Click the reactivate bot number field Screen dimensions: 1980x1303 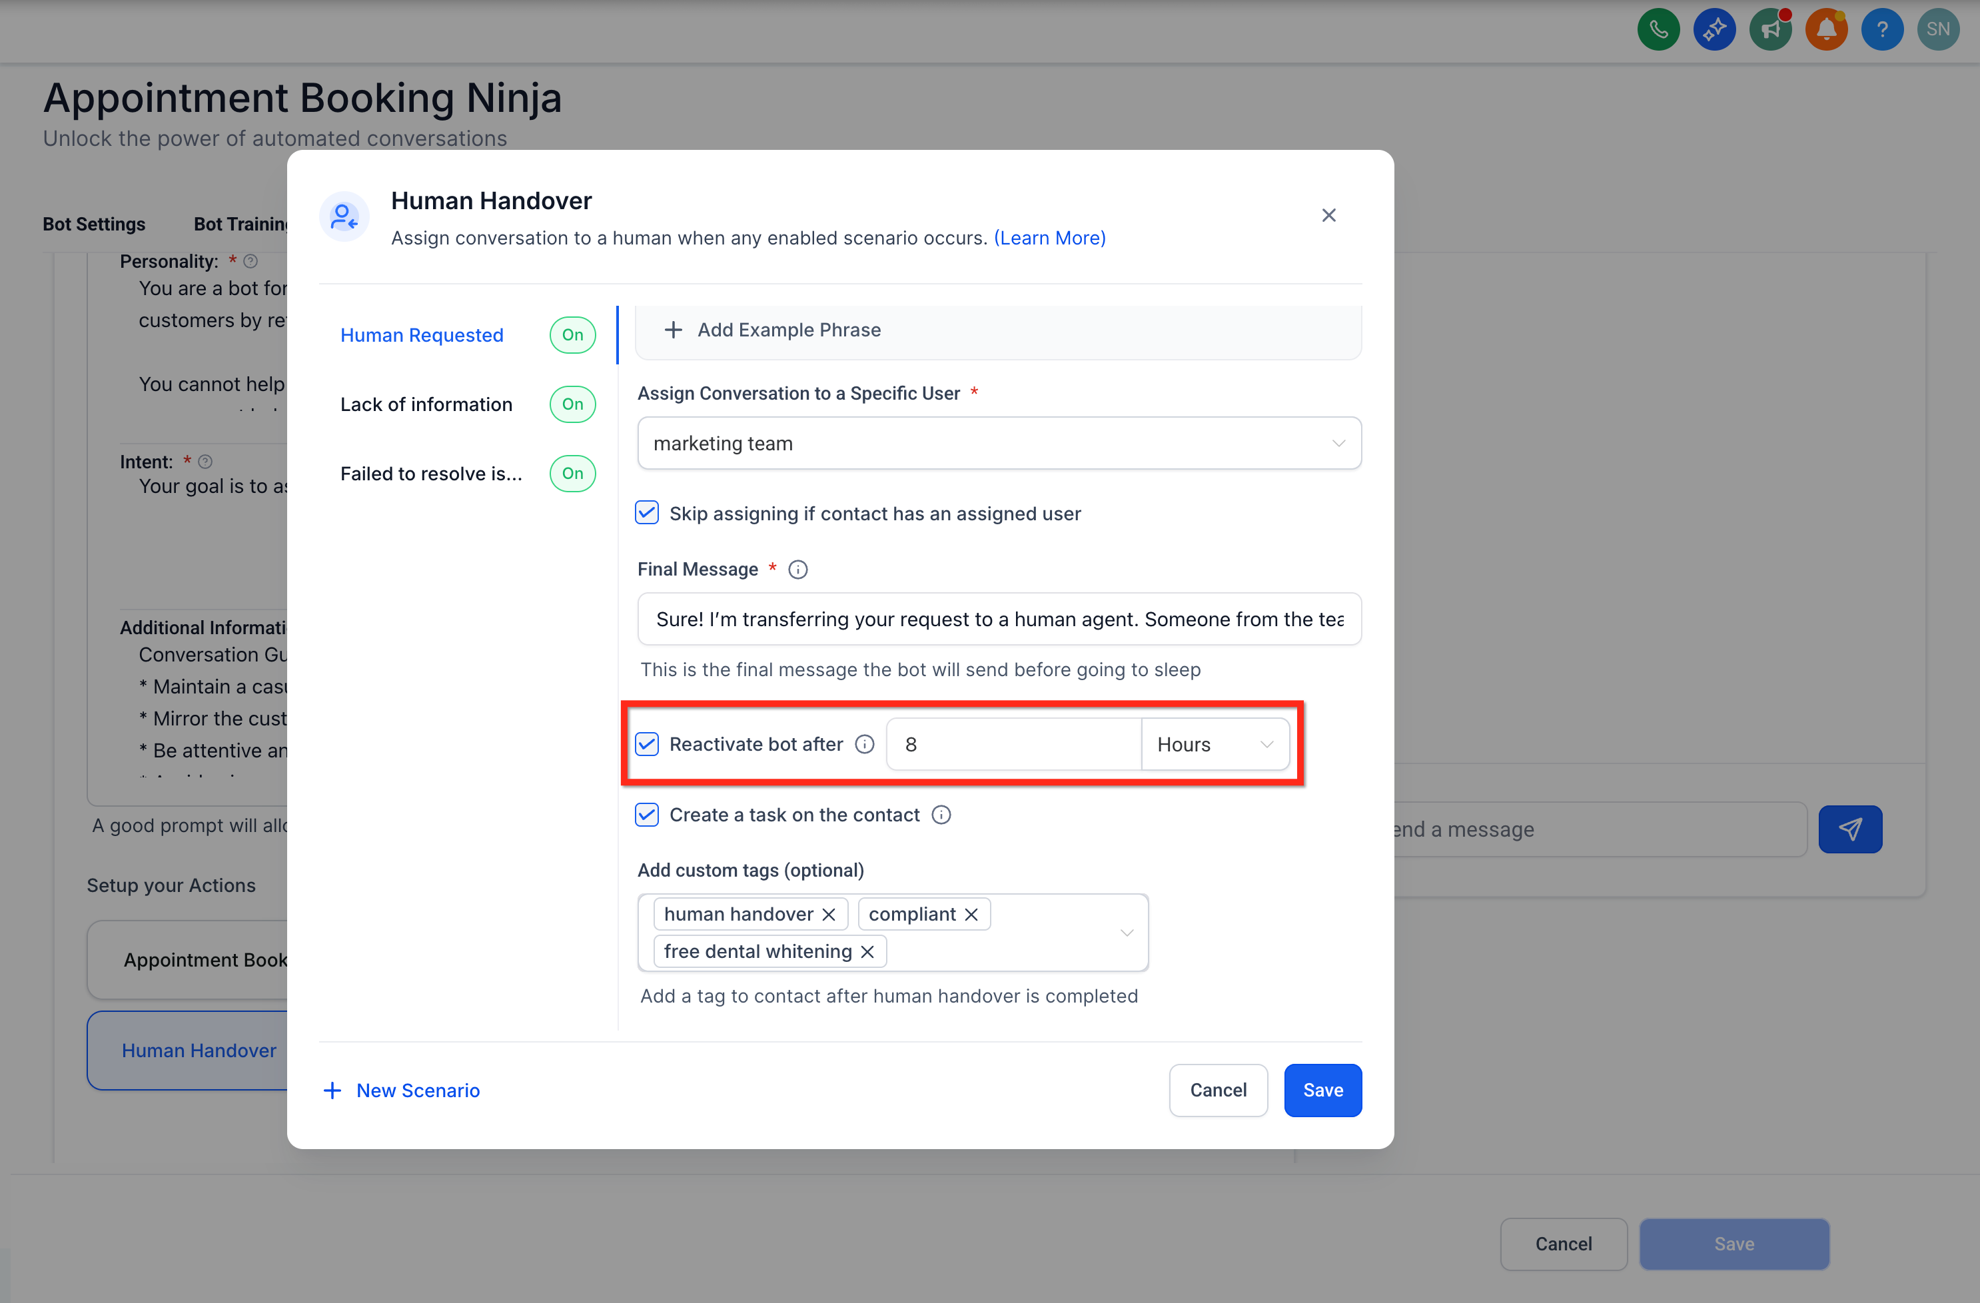coord(1014,744)
